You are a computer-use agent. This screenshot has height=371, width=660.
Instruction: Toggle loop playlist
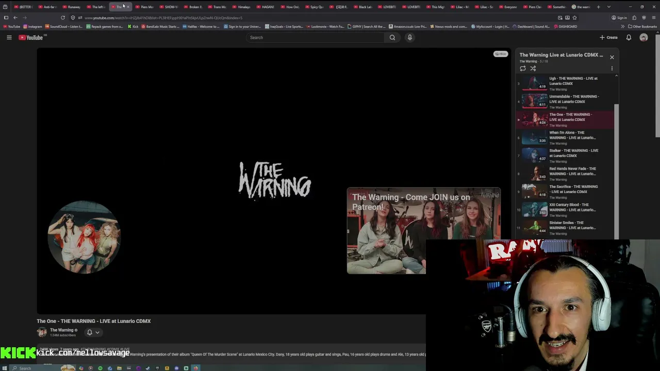(x=523, y=69)
